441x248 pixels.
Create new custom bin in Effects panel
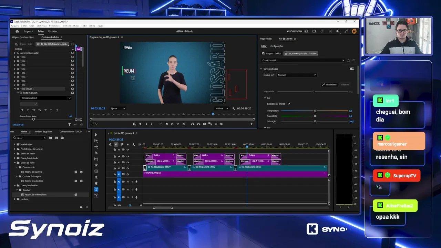pos(81,207)
